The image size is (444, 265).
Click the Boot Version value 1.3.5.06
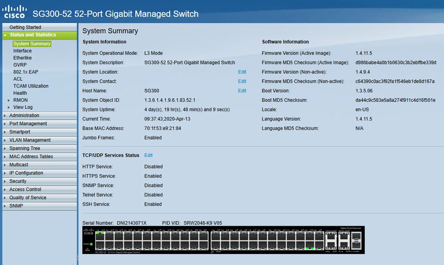pos(364,90)
